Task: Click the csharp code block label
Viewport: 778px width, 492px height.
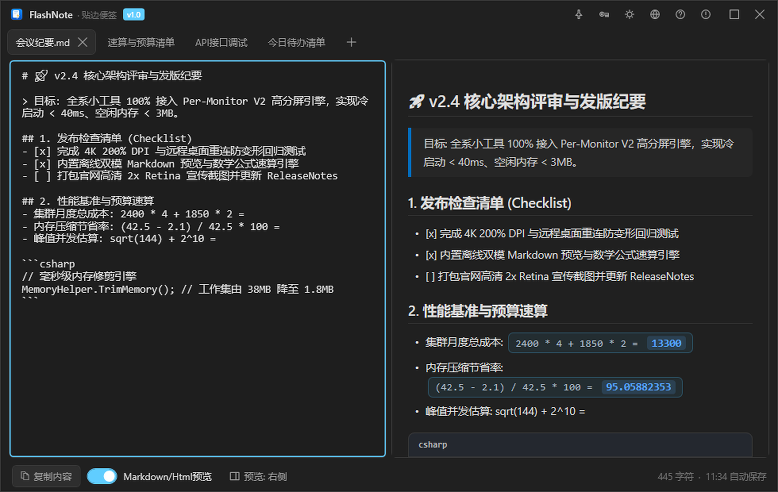Action: [x=433, y=445]
